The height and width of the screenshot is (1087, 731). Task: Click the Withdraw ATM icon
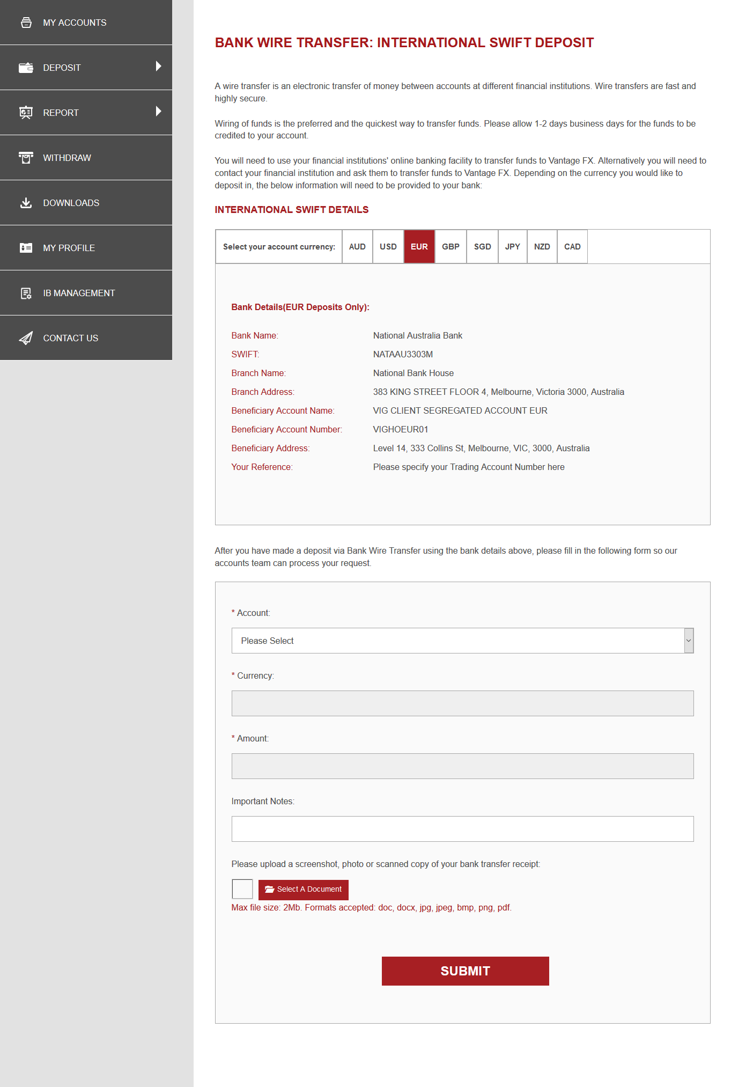point(26,158)
